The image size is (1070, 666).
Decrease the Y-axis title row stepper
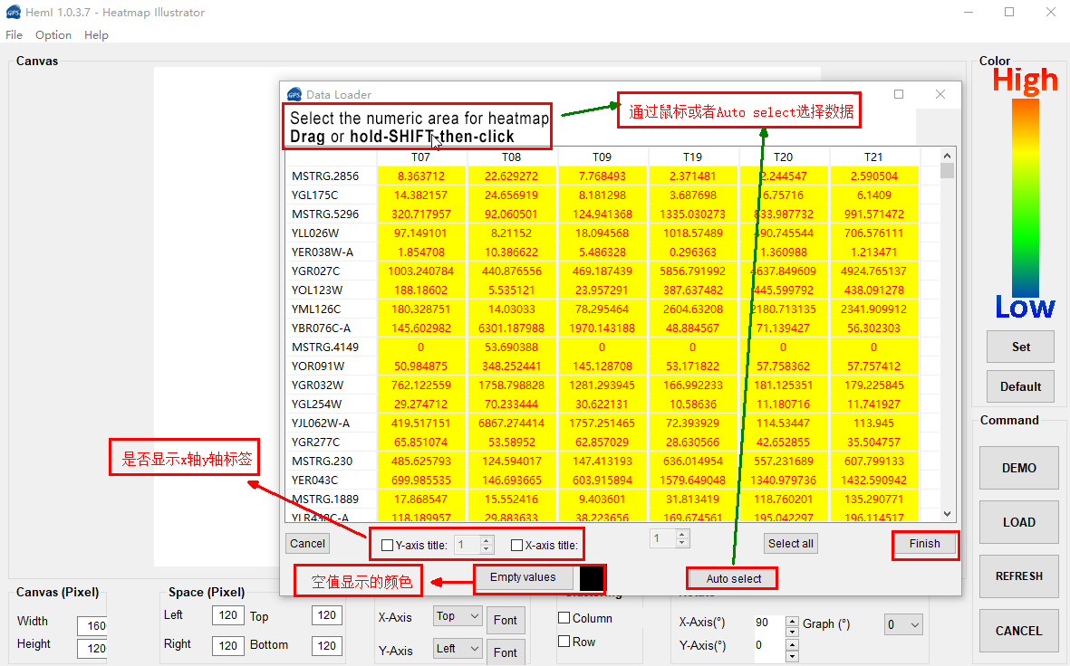tap(486, 548)
